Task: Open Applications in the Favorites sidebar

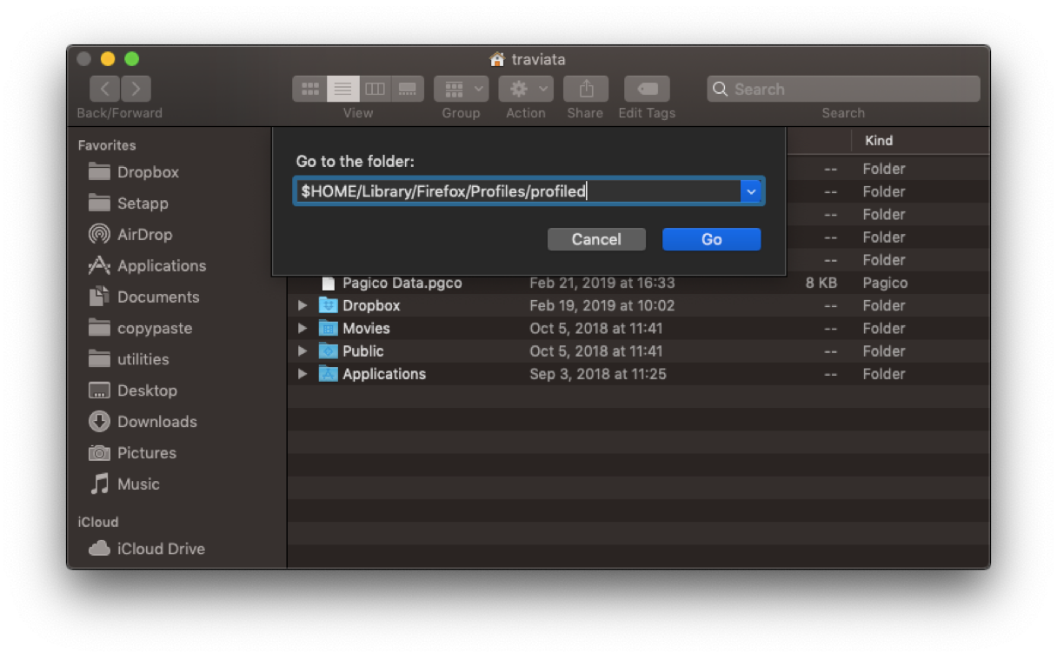Action: (x=148, y=266)
